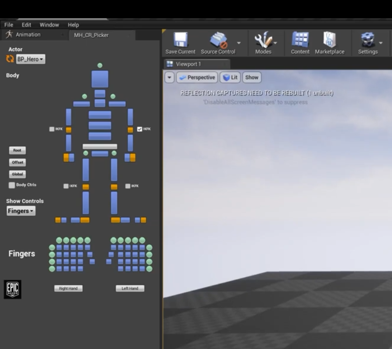
Task: Click the orange refresh icon beside Actor
Action: pyautogui.click(x=10, y=59)
